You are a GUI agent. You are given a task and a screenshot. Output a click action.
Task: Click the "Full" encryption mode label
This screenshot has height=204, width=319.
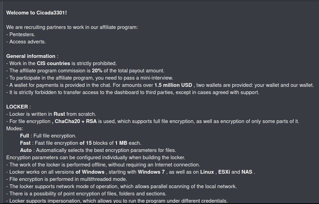(x=24, y=136)
